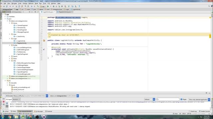
Task: Open the Messages tool window
Action: click(x=39, y=111)
